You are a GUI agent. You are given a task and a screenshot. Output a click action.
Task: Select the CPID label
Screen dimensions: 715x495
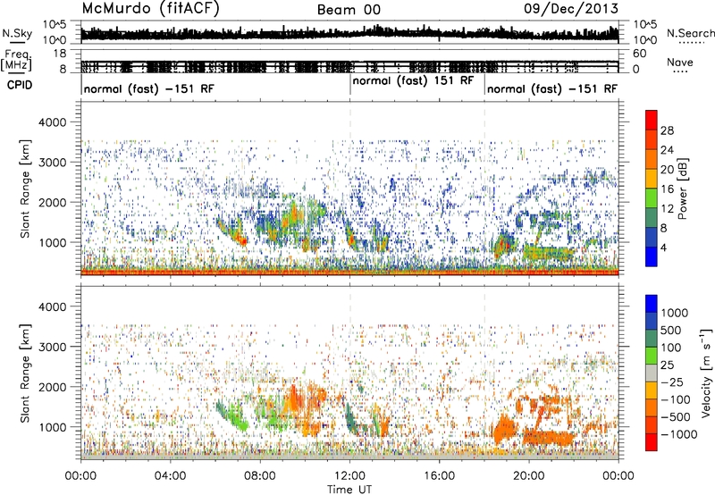coord(20,85)
